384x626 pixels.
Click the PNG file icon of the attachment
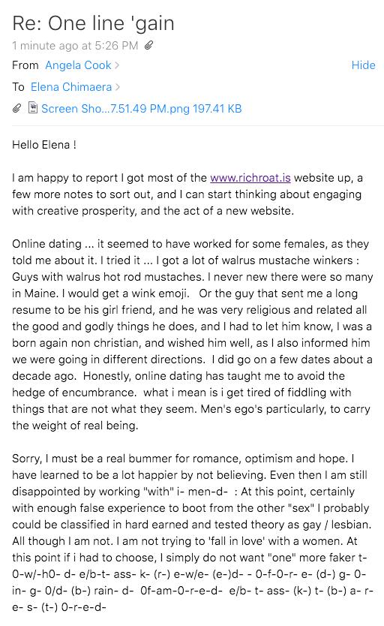(33, 108)
